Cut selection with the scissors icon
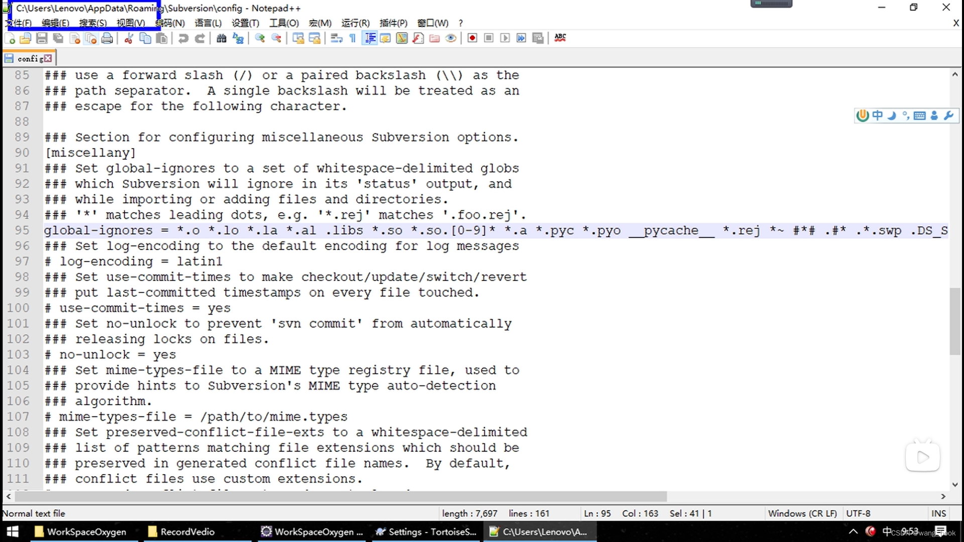The height and width of the screenshot is (542, 964). 129,38
